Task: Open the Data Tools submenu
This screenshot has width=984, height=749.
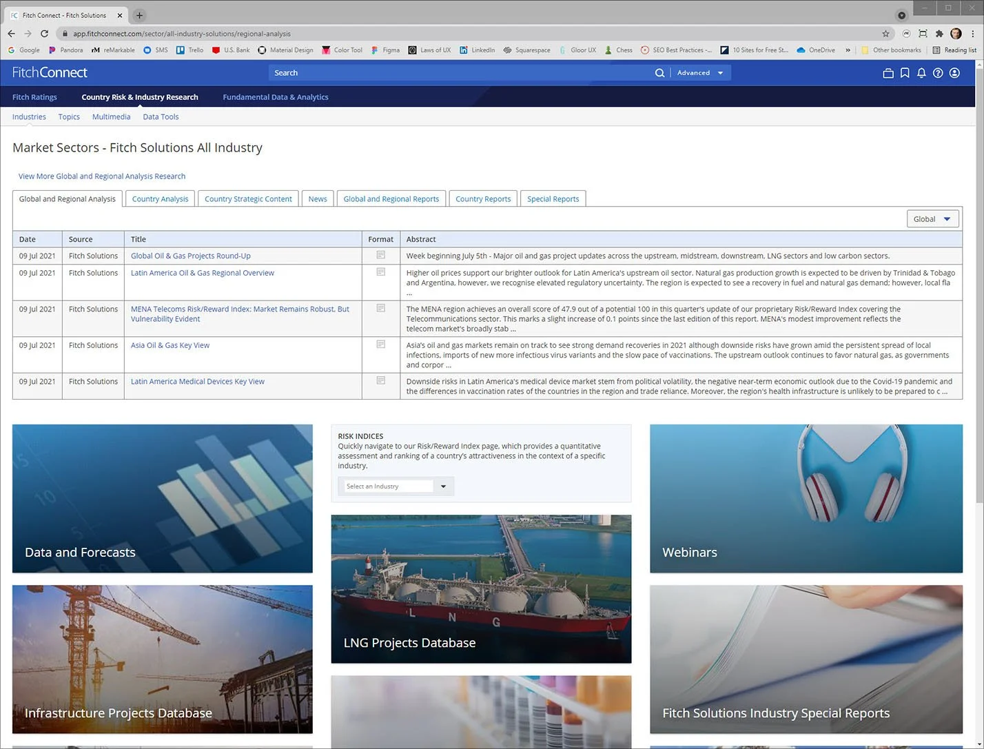Action: pos(161,116)
